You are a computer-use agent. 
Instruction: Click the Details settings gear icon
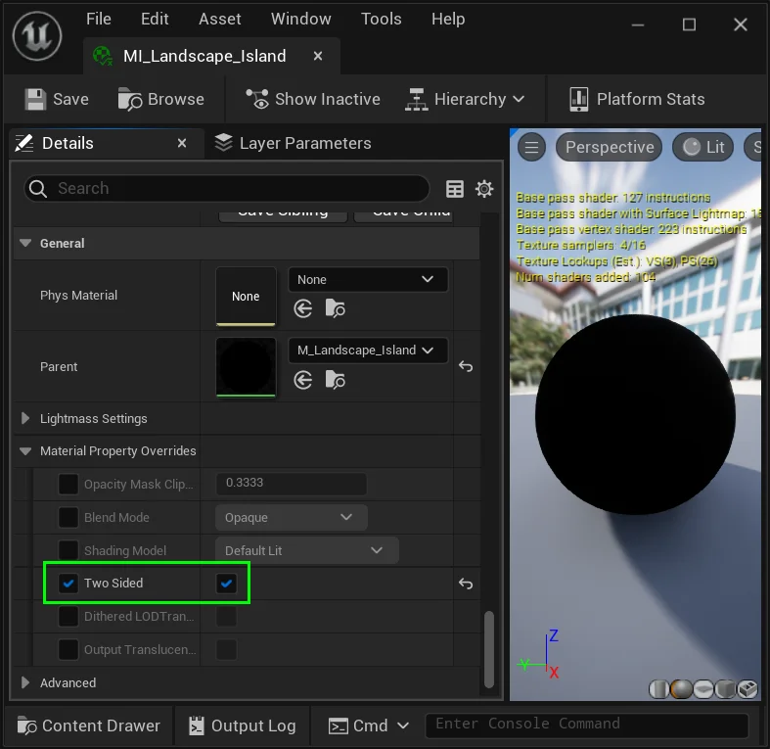pos(484,189)
